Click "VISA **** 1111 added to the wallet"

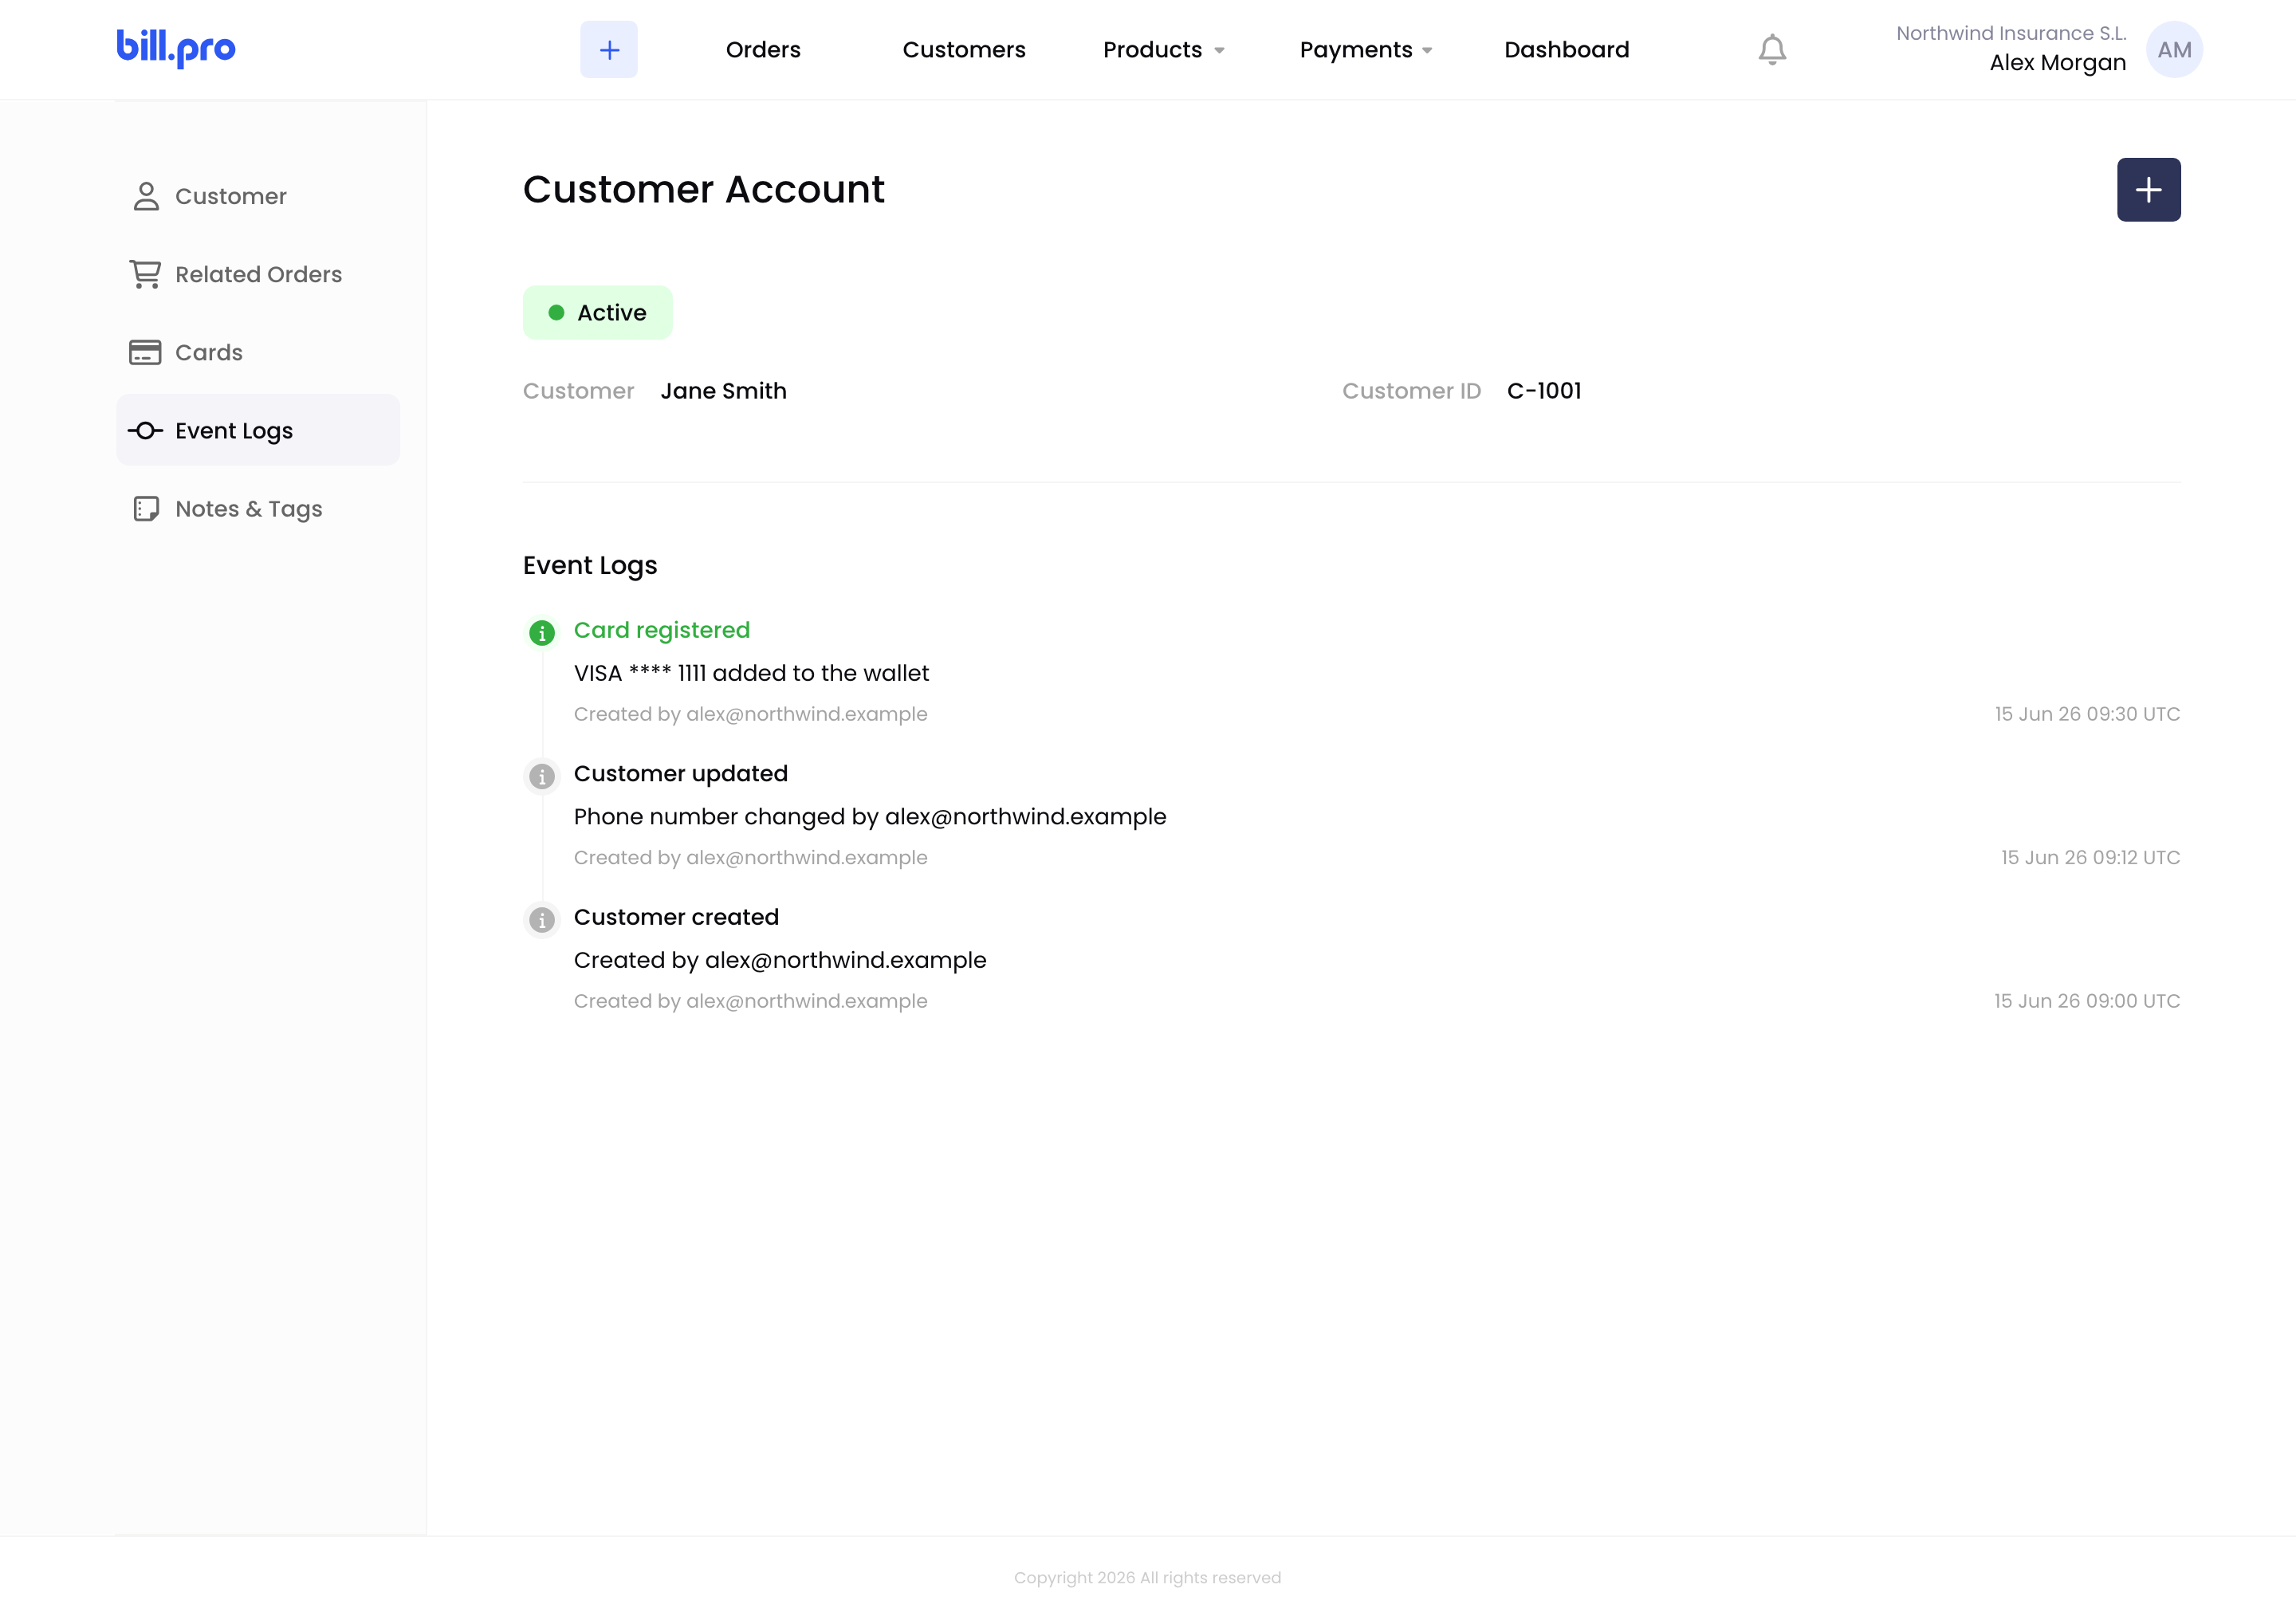pyautogui.click(x=751, y=673)
